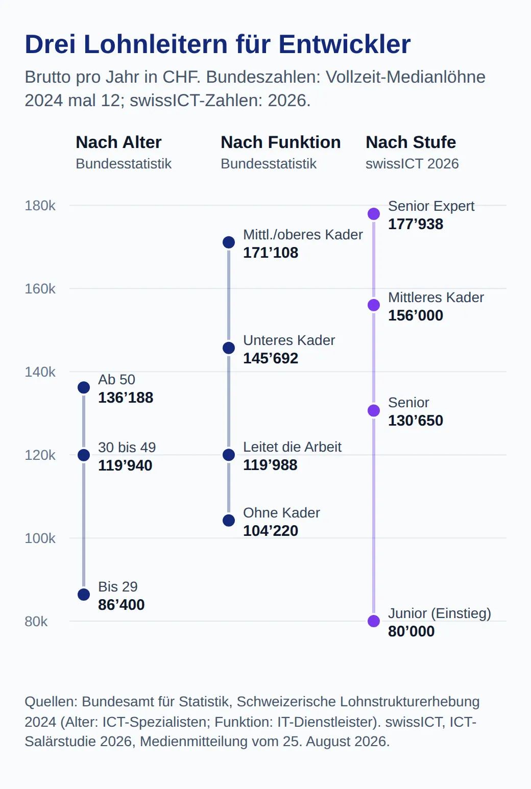The width and height of the screenshot is (531, 789).
Task: Click the 100k axis label
Action: point(40,538)
